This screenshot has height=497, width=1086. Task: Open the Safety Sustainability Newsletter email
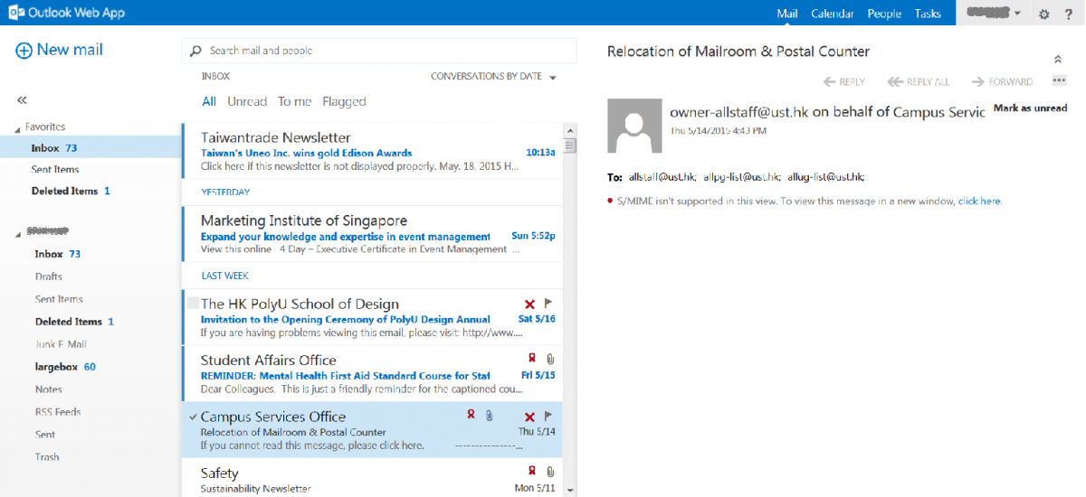(x=371, y=478)
